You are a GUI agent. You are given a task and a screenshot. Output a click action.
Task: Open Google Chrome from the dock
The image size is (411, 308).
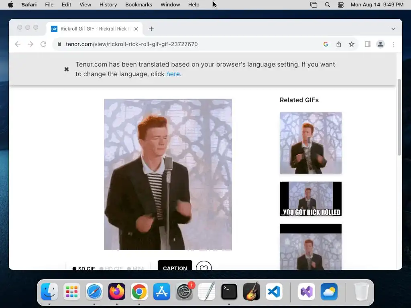pos(139,292)
